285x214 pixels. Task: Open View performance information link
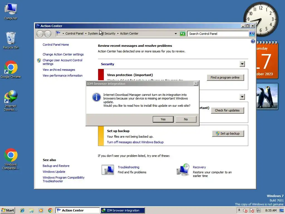63,76
